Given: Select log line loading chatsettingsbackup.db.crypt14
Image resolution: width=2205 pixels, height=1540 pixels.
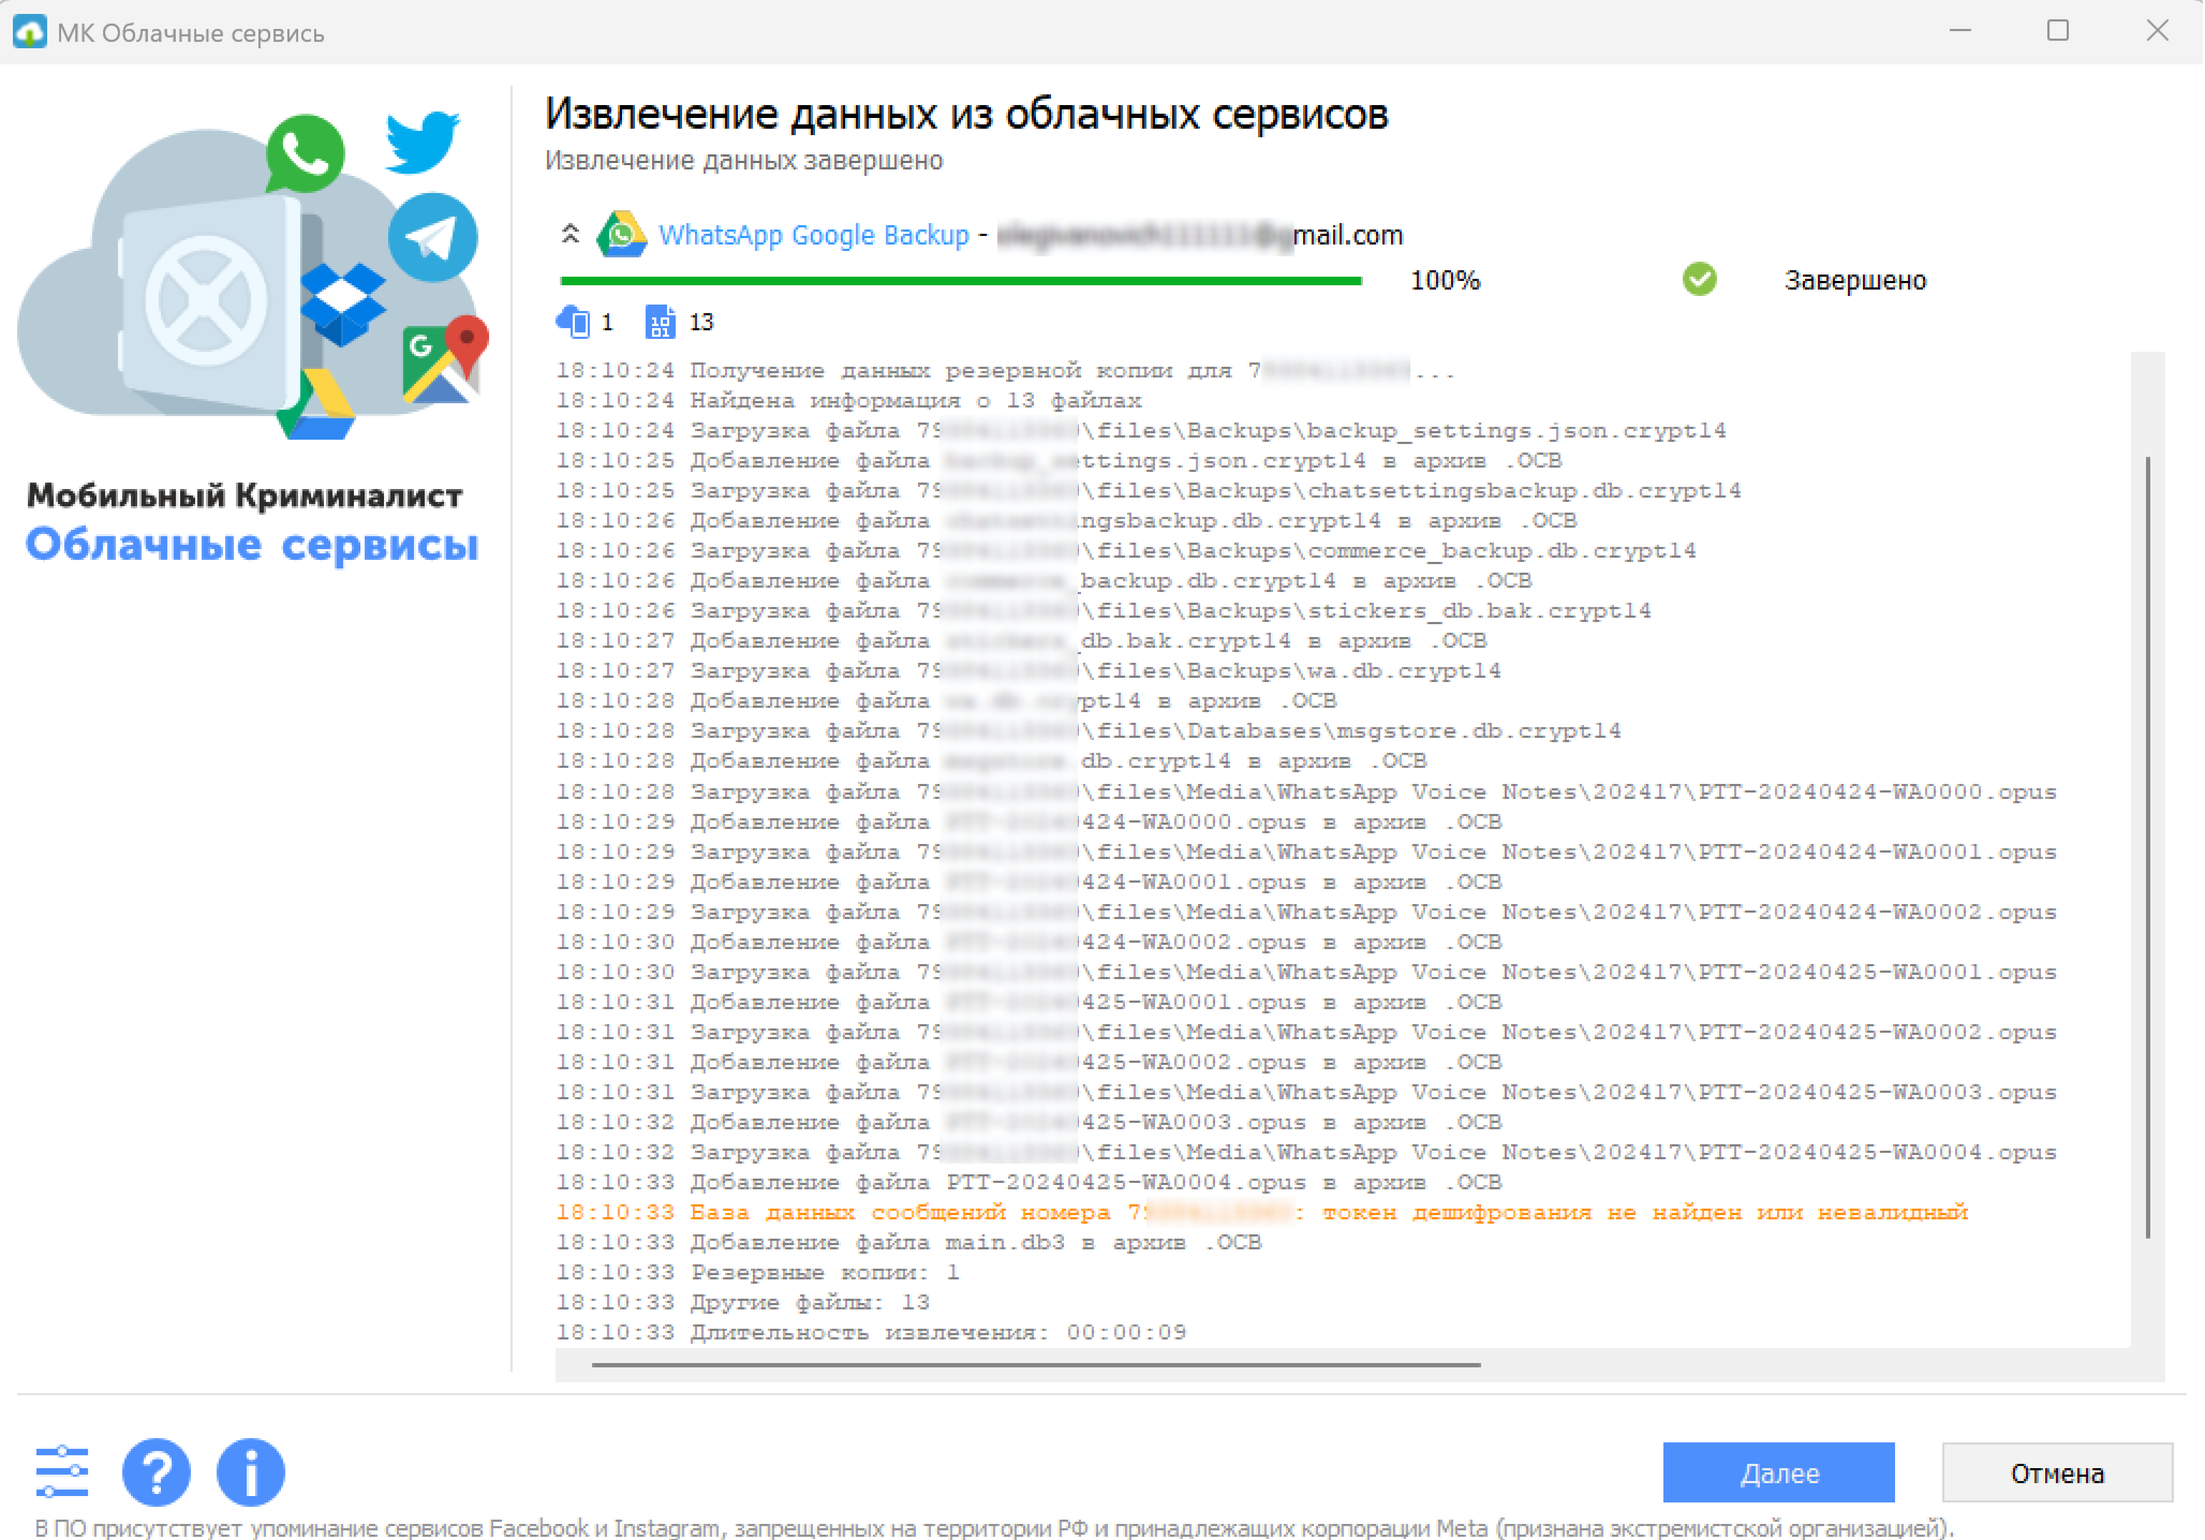Looking at the screenshot, I should pos(1149,491).
